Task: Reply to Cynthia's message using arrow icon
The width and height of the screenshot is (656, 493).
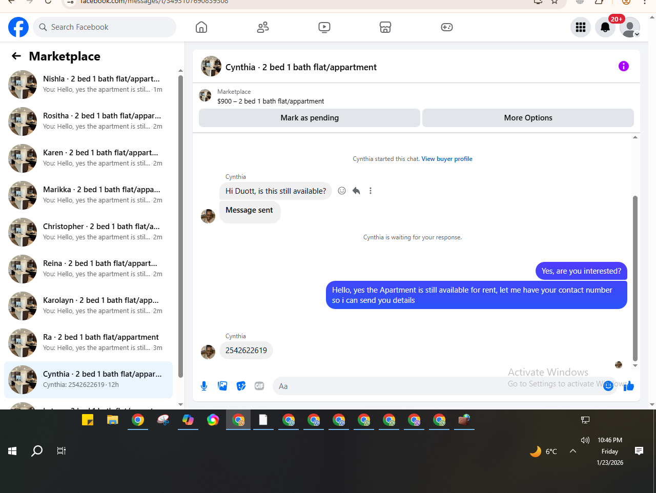Action: coord(356,191)
